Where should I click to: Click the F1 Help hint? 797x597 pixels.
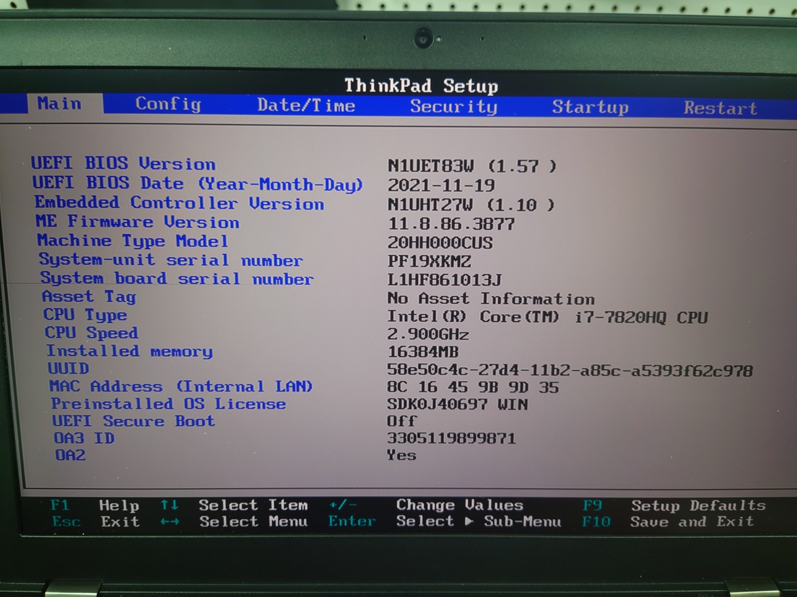tap(95, 505)
